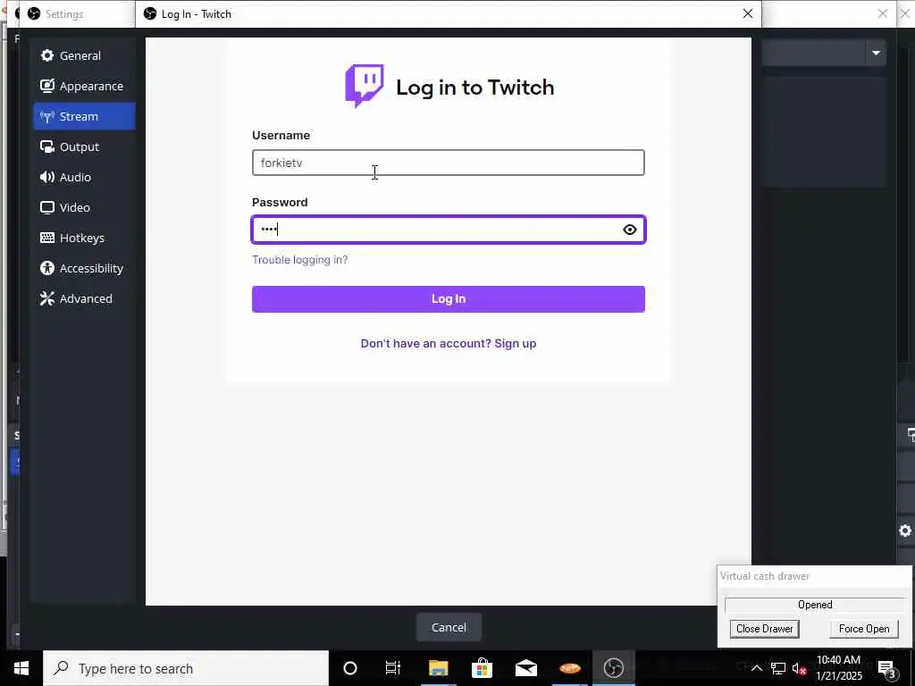Click Force Open in Virtual cash drawer
This screenshot has width=915, height=686.
pos(864,628)
